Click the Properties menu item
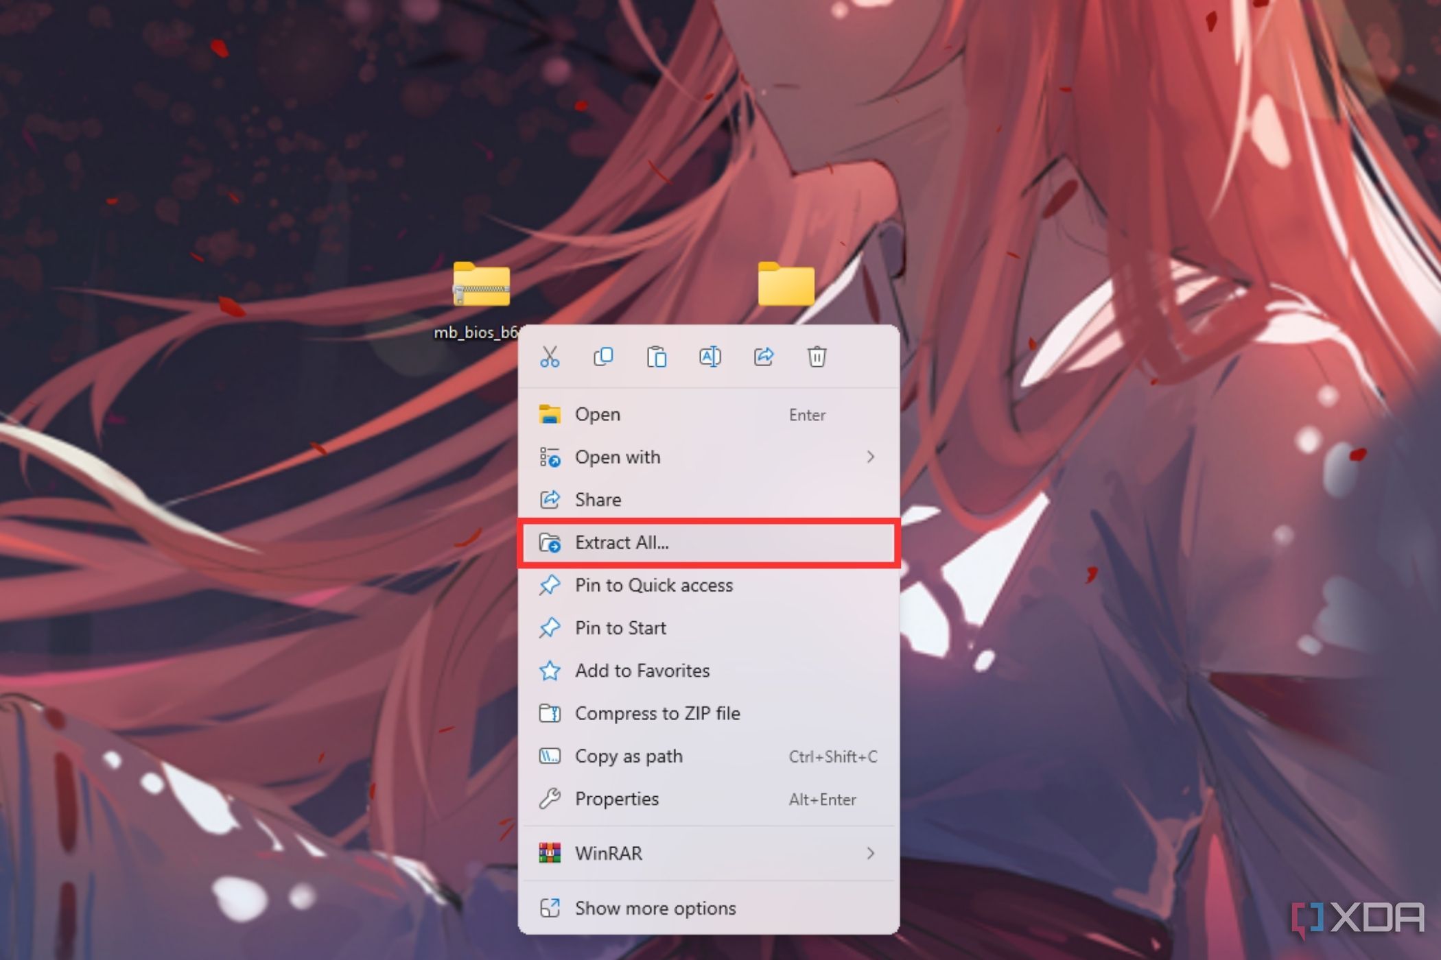 619,798
